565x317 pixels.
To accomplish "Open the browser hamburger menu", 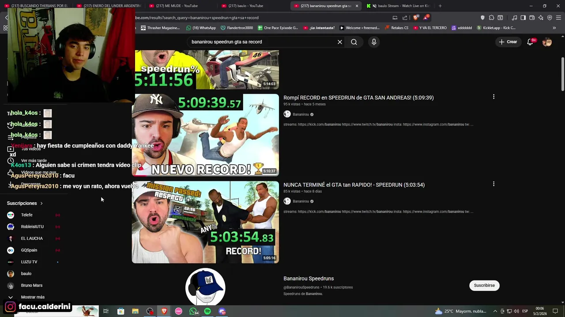I will click(558, 18).
